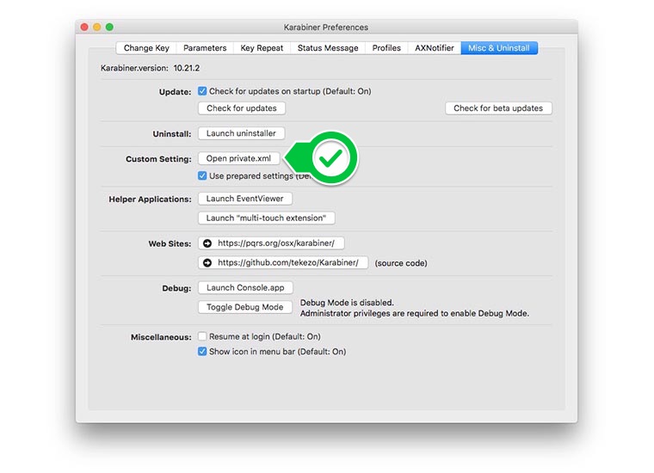Click the Karabiner version 10.21.2 text
Viewport: 654px width, 473px height.
click(x=150, y=68)
